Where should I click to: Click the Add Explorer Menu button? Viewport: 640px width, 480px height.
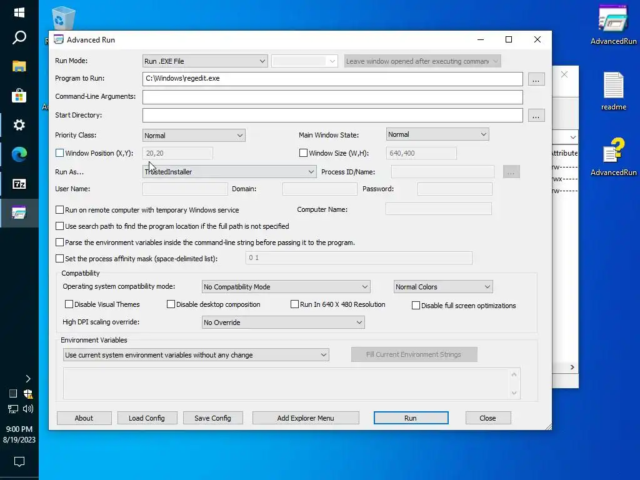306,418
